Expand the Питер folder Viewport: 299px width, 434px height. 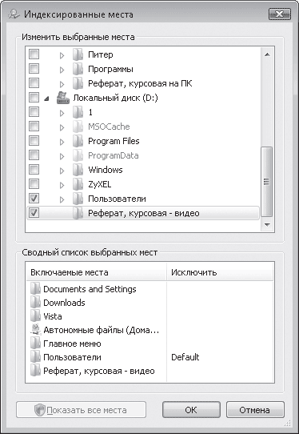pyautogui.click(x=62, y=55)
